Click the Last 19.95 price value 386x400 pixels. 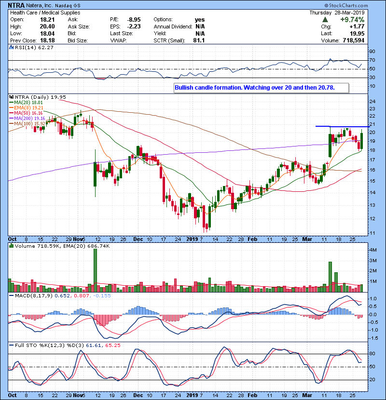[357, 33]
